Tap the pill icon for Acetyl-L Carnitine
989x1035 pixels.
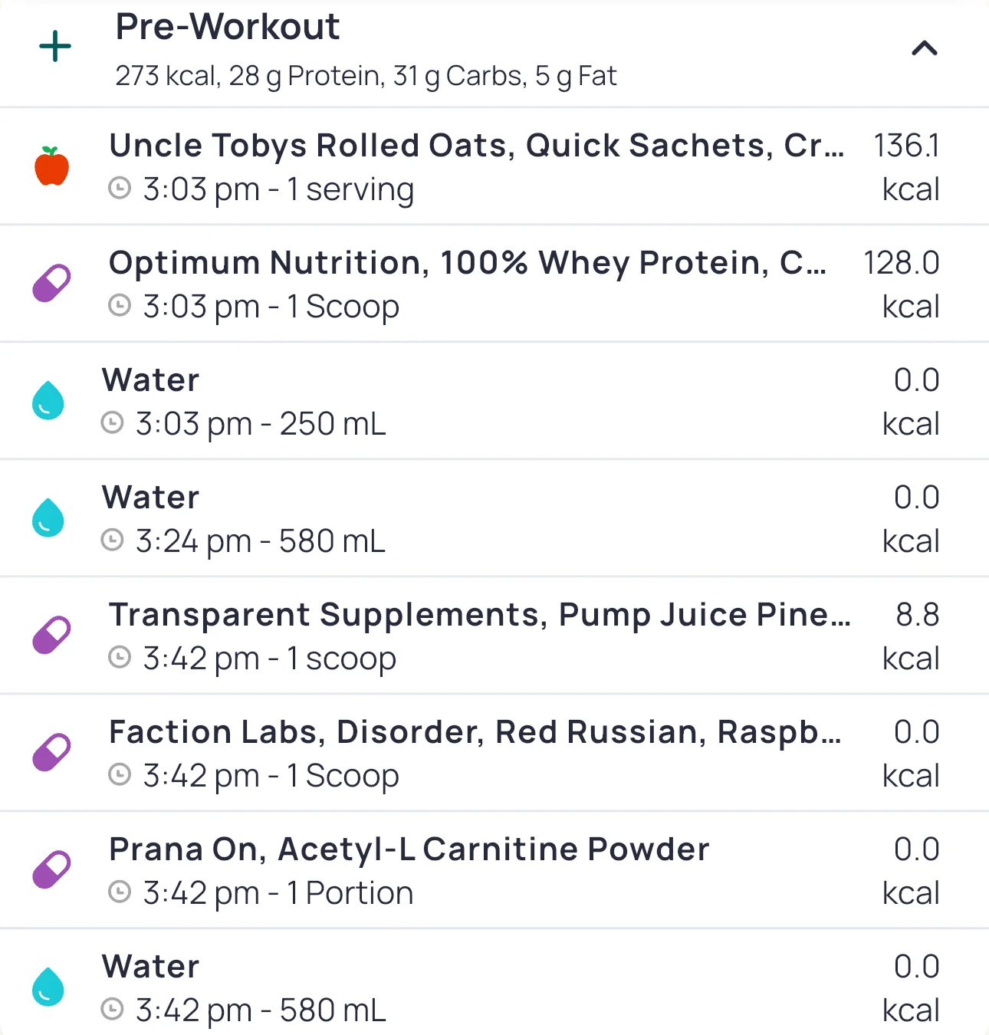tap(51, 870)
